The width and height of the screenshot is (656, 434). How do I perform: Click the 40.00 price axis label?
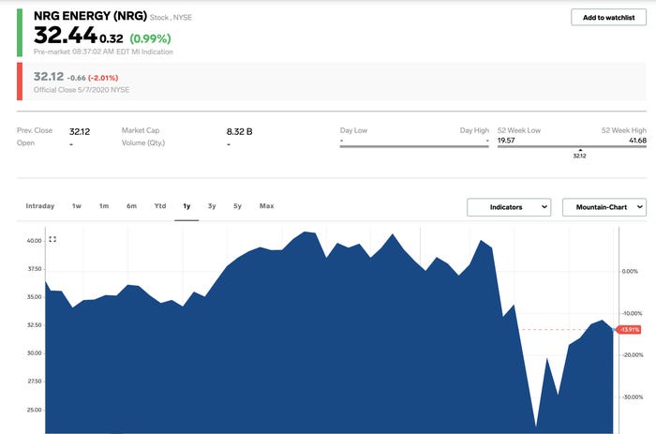click(x=35, y=241)
